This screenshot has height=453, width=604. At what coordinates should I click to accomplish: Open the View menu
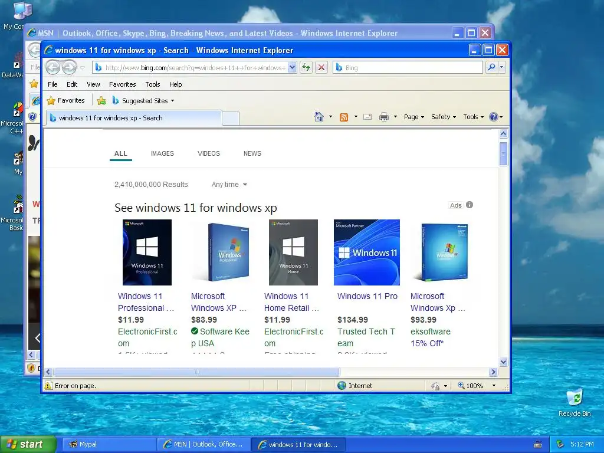point(93,84)
